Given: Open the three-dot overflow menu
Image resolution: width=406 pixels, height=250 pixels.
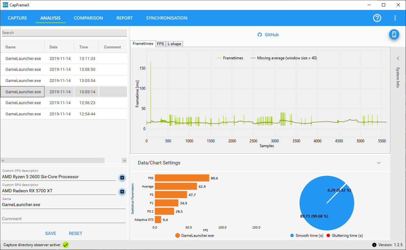Looking at the screenshot, I should pos(395,18).
